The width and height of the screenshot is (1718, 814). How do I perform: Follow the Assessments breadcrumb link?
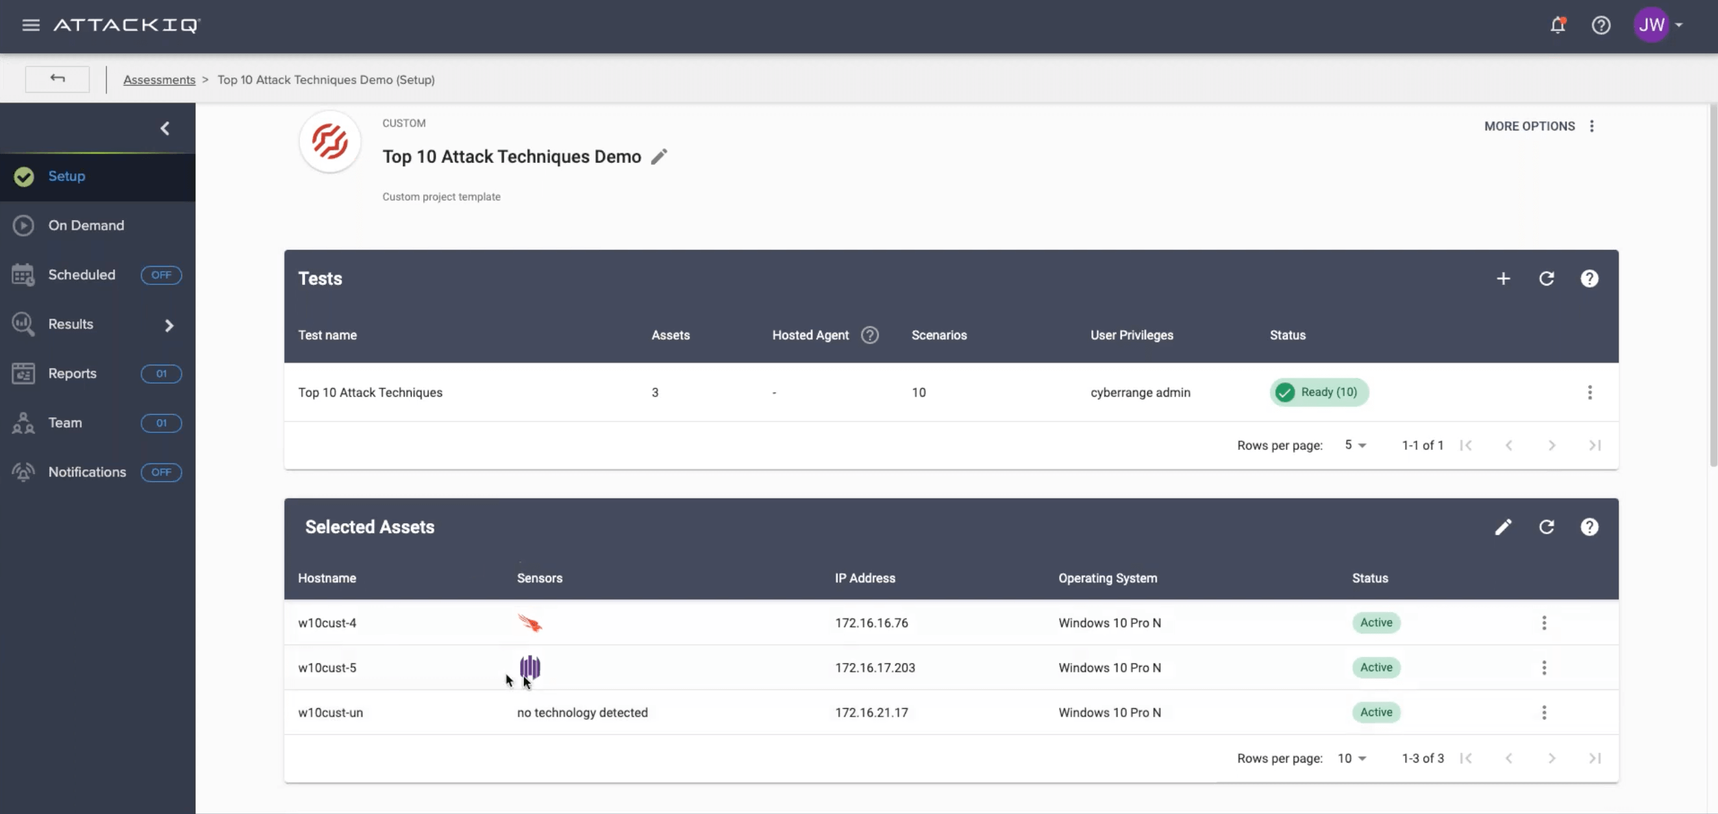point(159,79)
